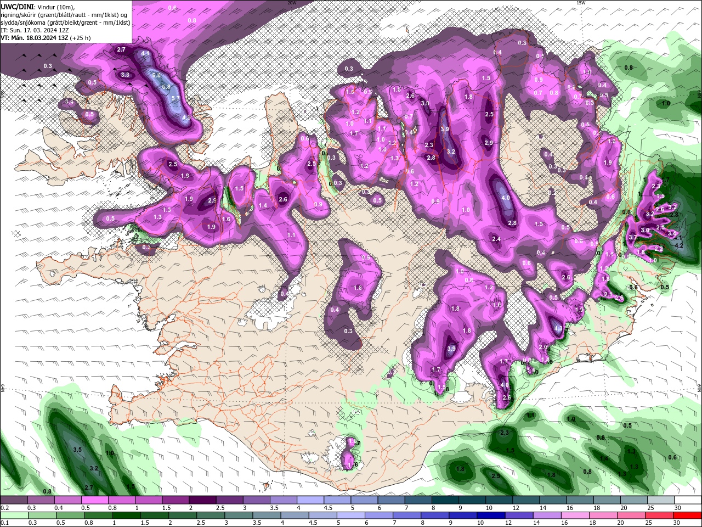Image resolution: width=702 pixels, height=527 pixels.
Task: Select the pale green 0.1 swatch starting rain scale
Action: (x=14, y=515)
